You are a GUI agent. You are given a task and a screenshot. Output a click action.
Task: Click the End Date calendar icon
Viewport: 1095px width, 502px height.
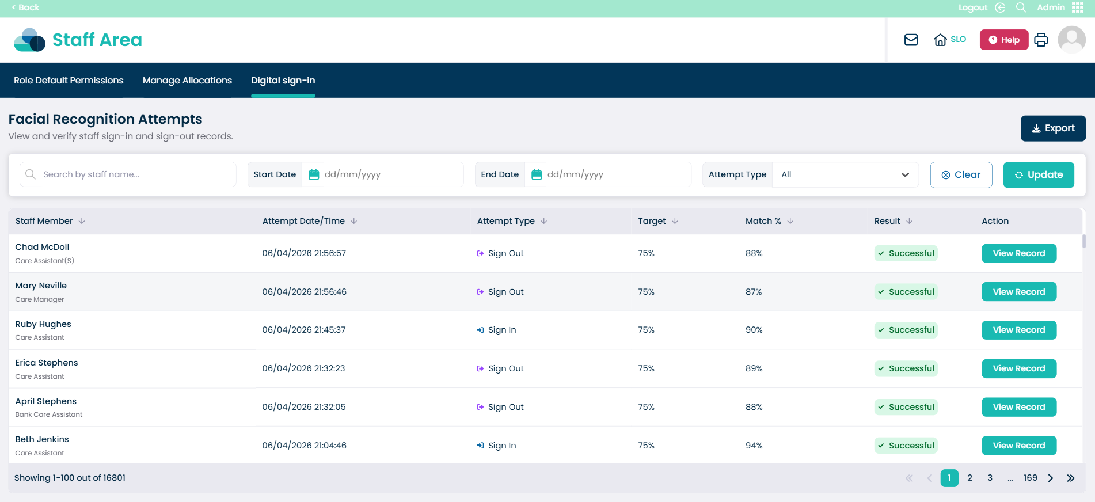point(537,174)
